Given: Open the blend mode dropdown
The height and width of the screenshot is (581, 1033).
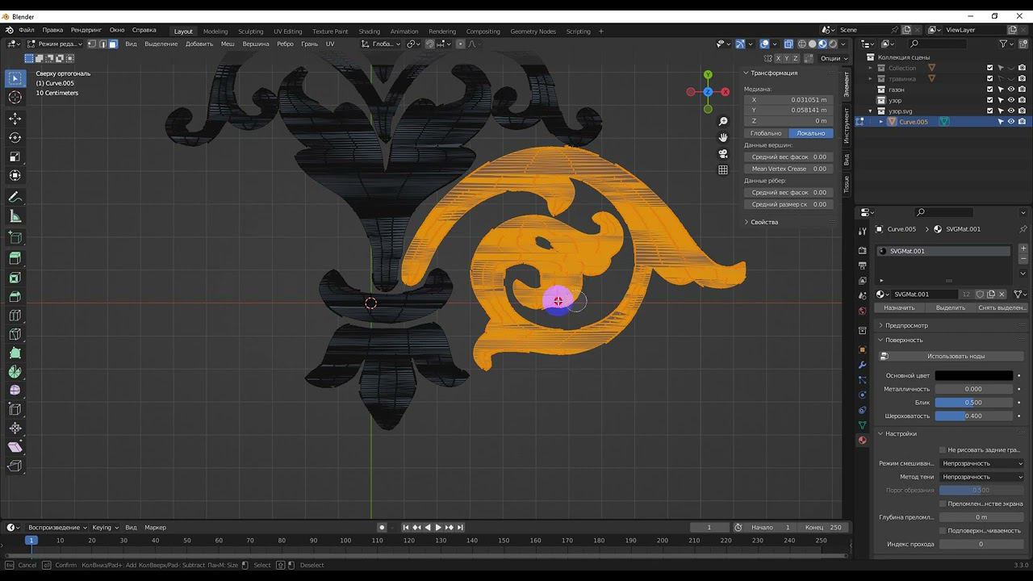Looking at the screenshot, I should pyautogui.click(x=982, y=463).
